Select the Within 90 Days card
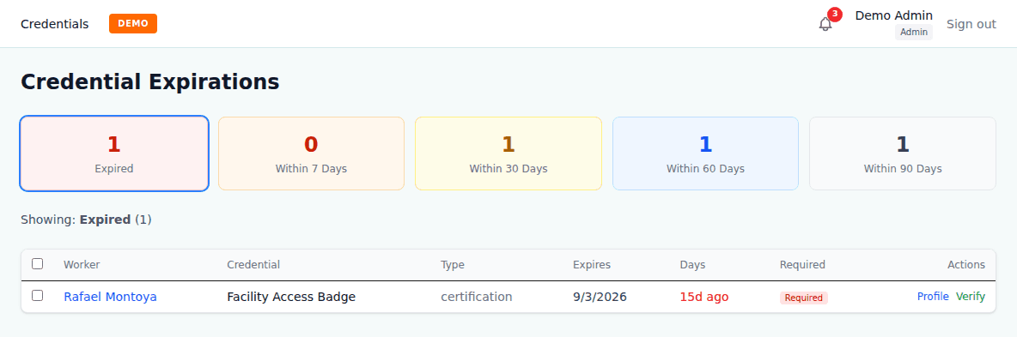1017x337 pixels. (x=903, y=153)
